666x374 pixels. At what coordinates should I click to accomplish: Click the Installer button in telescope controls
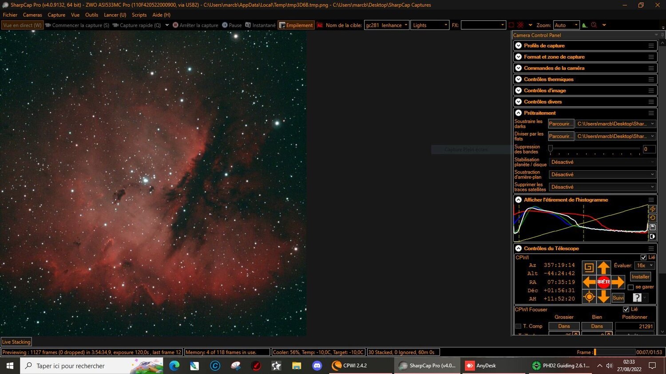pos(640,276)
